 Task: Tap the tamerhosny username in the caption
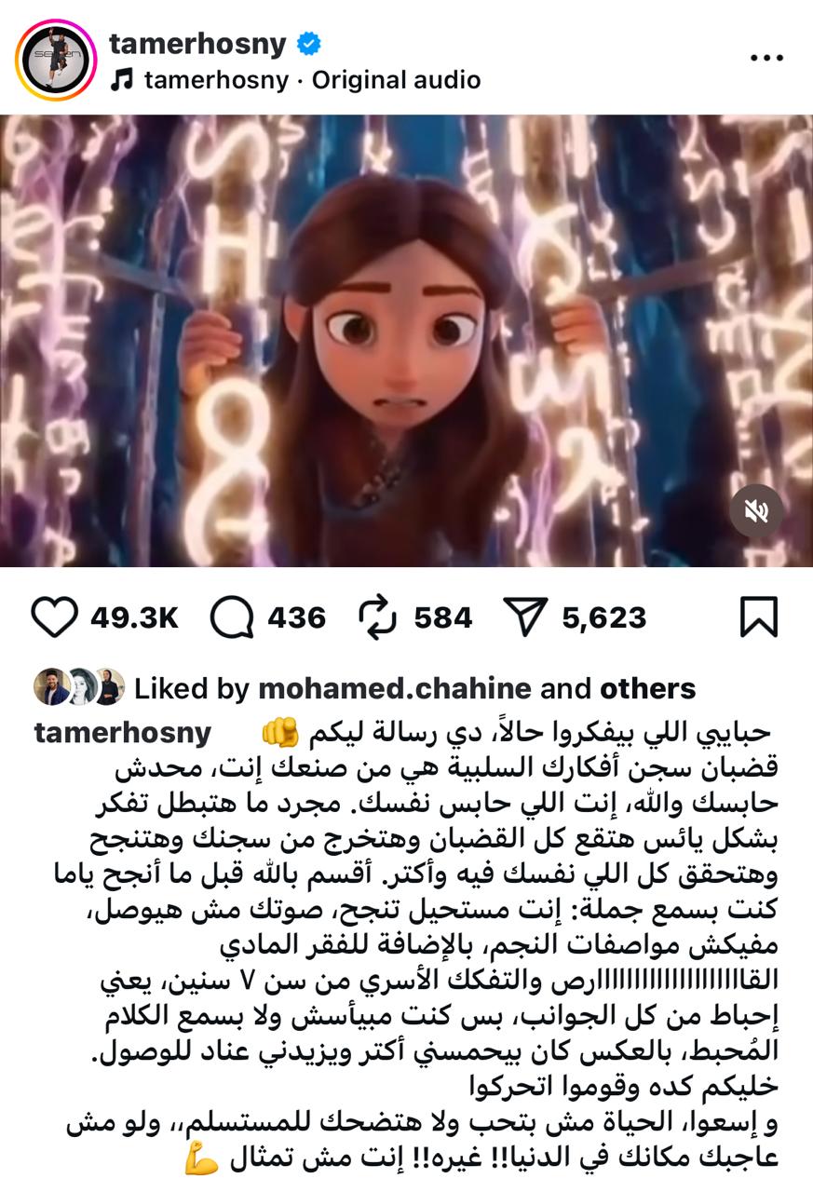[x=123, y=734]
